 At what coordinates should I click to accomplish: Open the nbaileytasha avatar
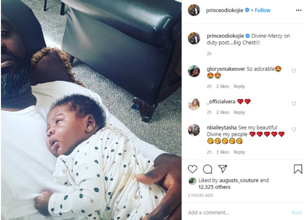(194, 130)
